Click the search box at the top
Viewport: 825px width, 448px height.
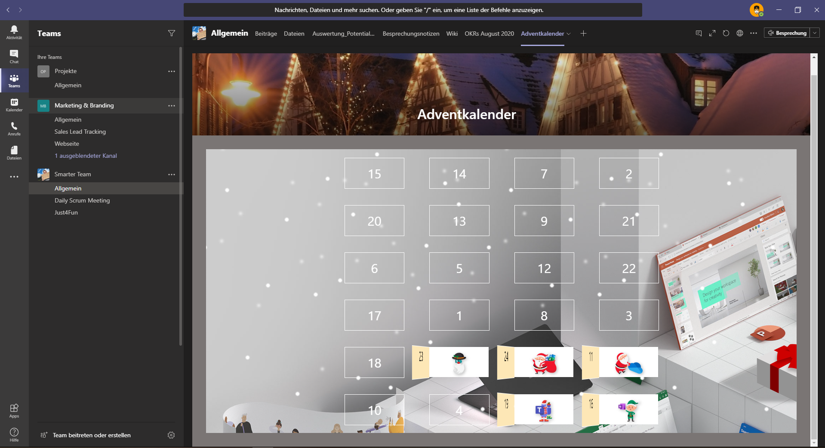(x=412, y=10)
